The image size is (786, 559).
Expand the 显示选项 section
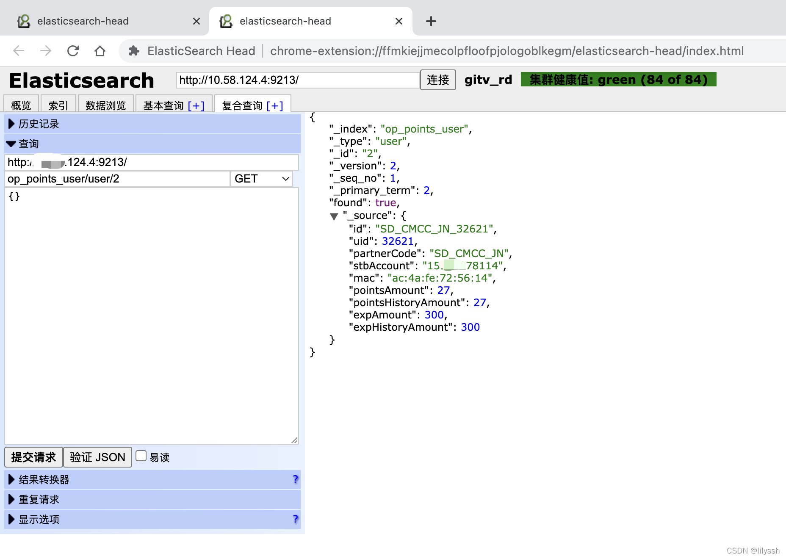(x=152, y=519)
